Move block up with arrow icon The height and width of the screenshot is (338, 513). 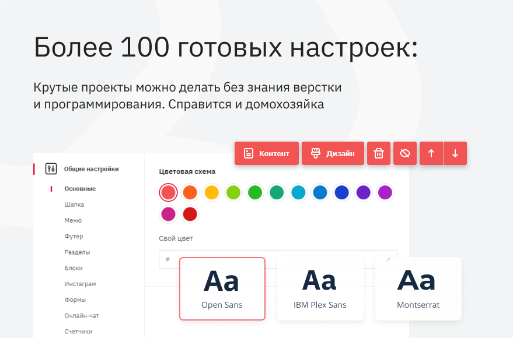(431, 153)
